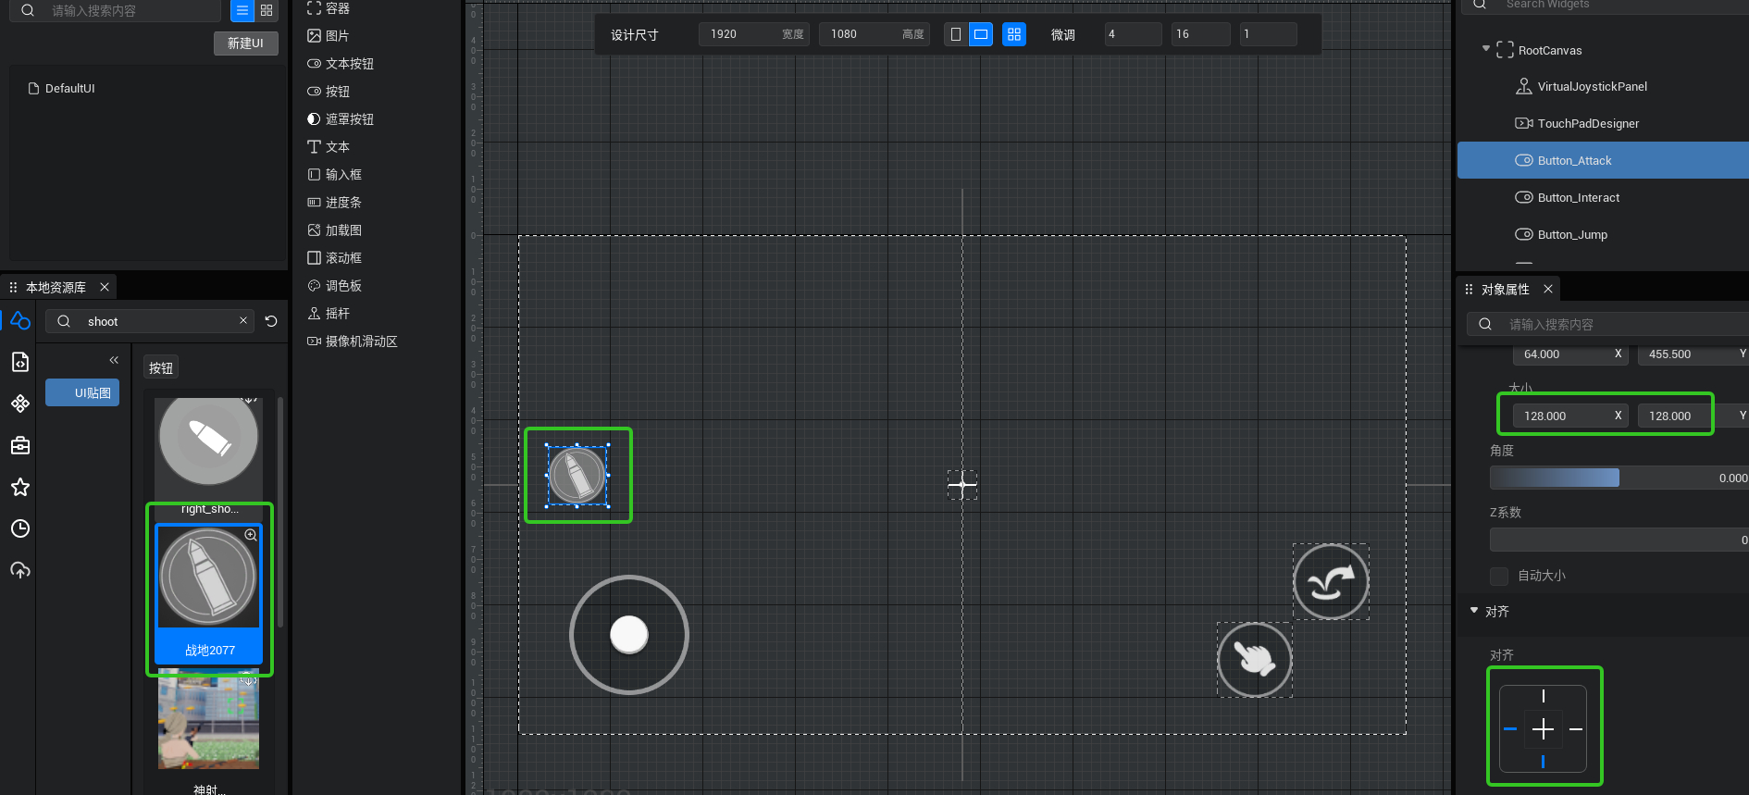Image resolution: width=1749 pixels, height=795 pixels.
Task: Enable the 自动大小 checkbox
Action: [x=1499, y=576]
